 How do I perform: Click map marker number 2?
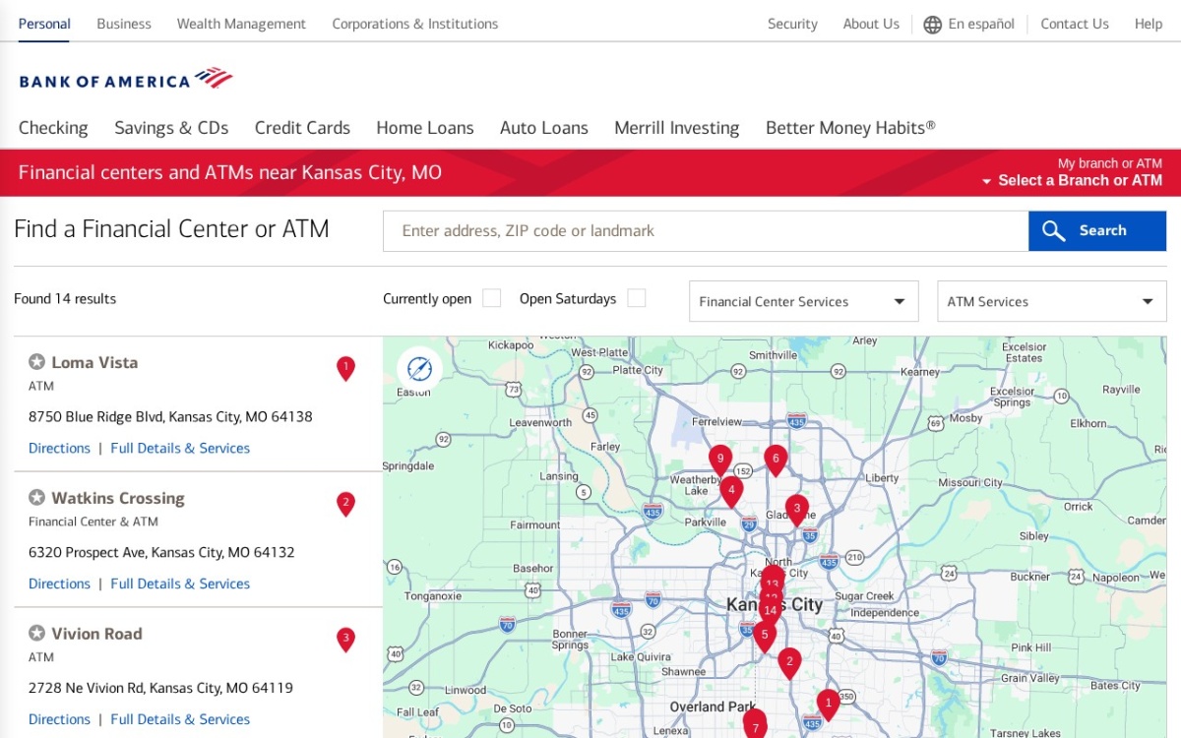pos(789,663)
